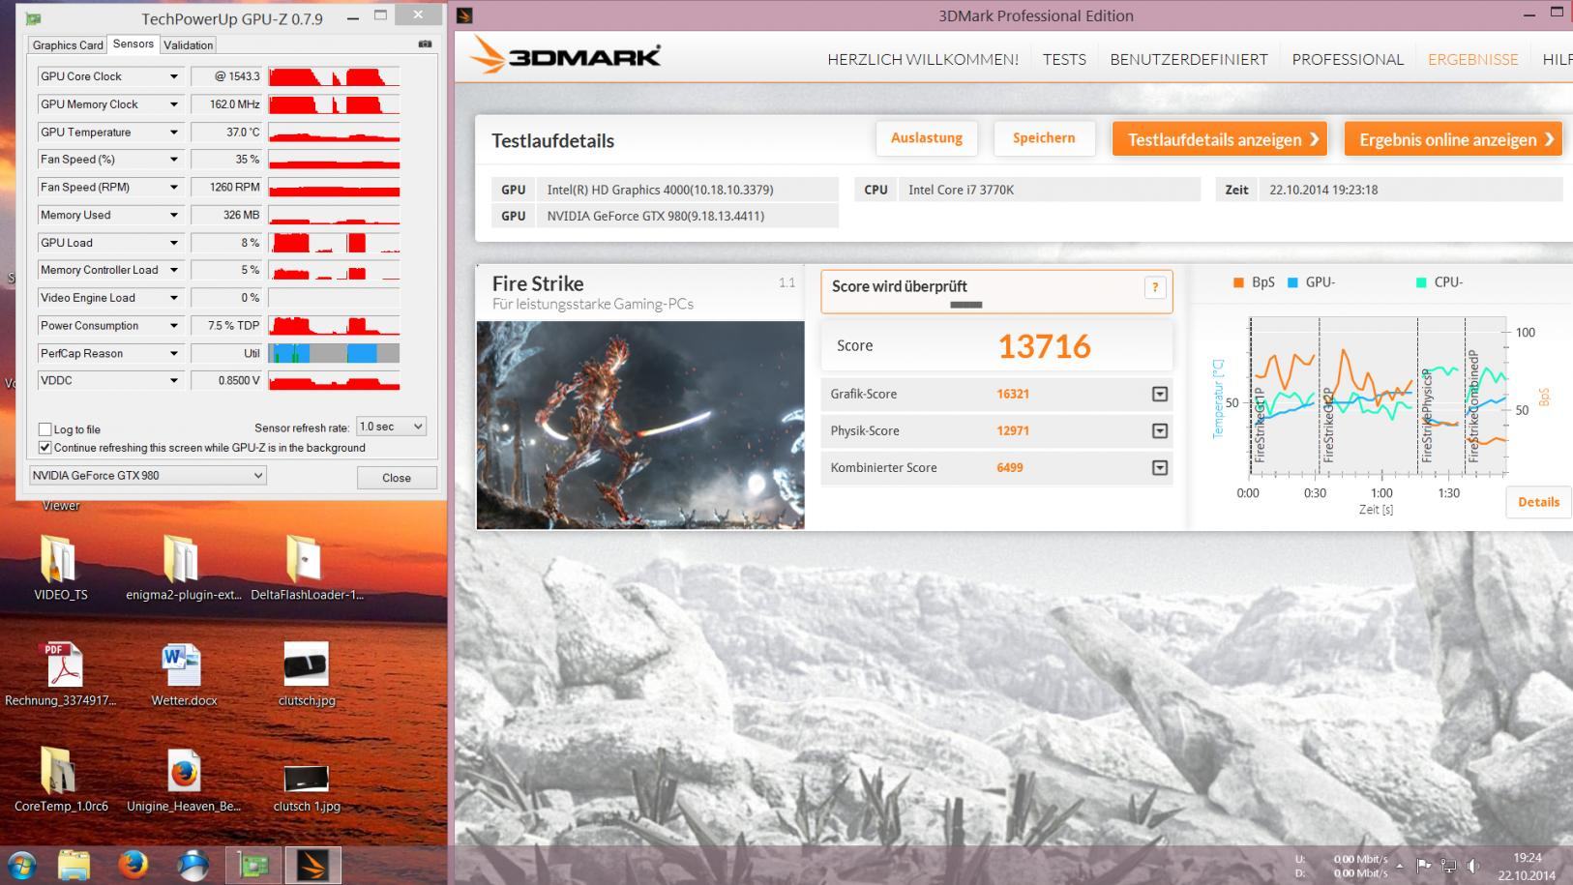Open the BENUTZERDEFINIERT menu
This screenshot has height=885, width=1573.
(x=1189, y=60)
